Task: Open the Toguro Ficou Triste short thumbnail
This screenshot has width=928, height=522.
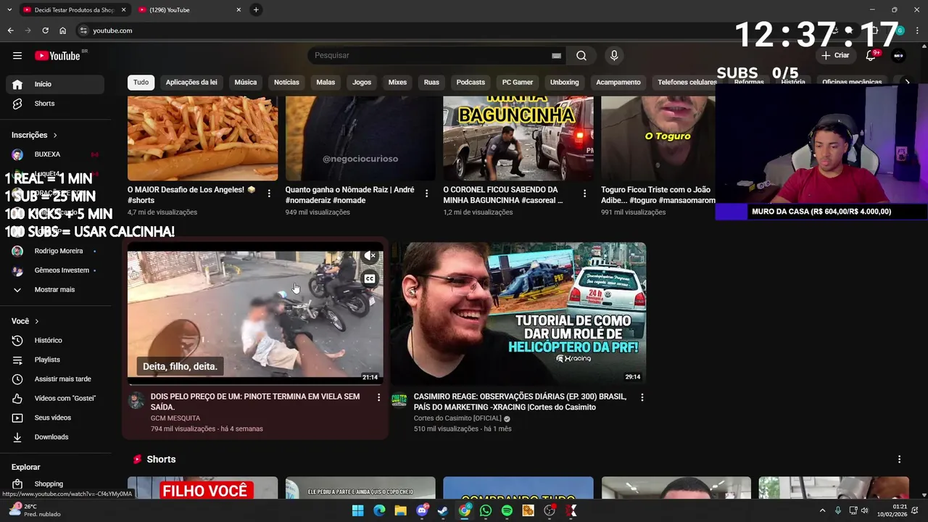Action: (658, 138)
